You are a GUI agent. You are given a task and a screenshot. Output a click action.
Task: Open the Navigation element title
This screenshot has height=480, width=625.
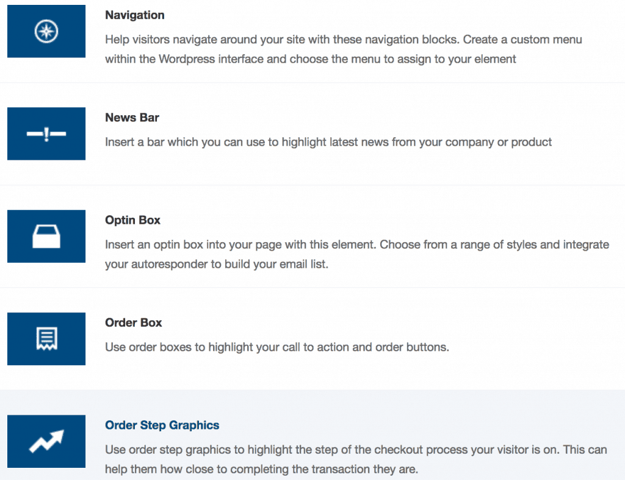click(x=135, y=15)
